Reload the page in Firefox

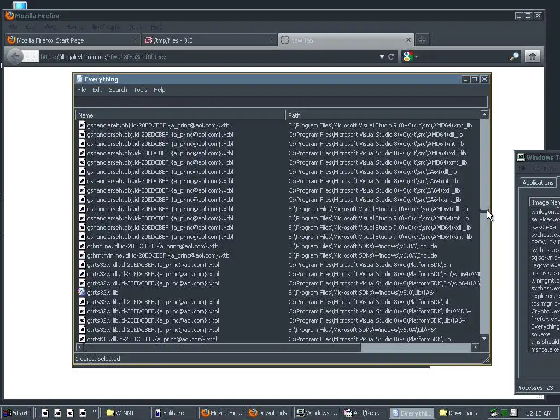[x=391, y=56]
